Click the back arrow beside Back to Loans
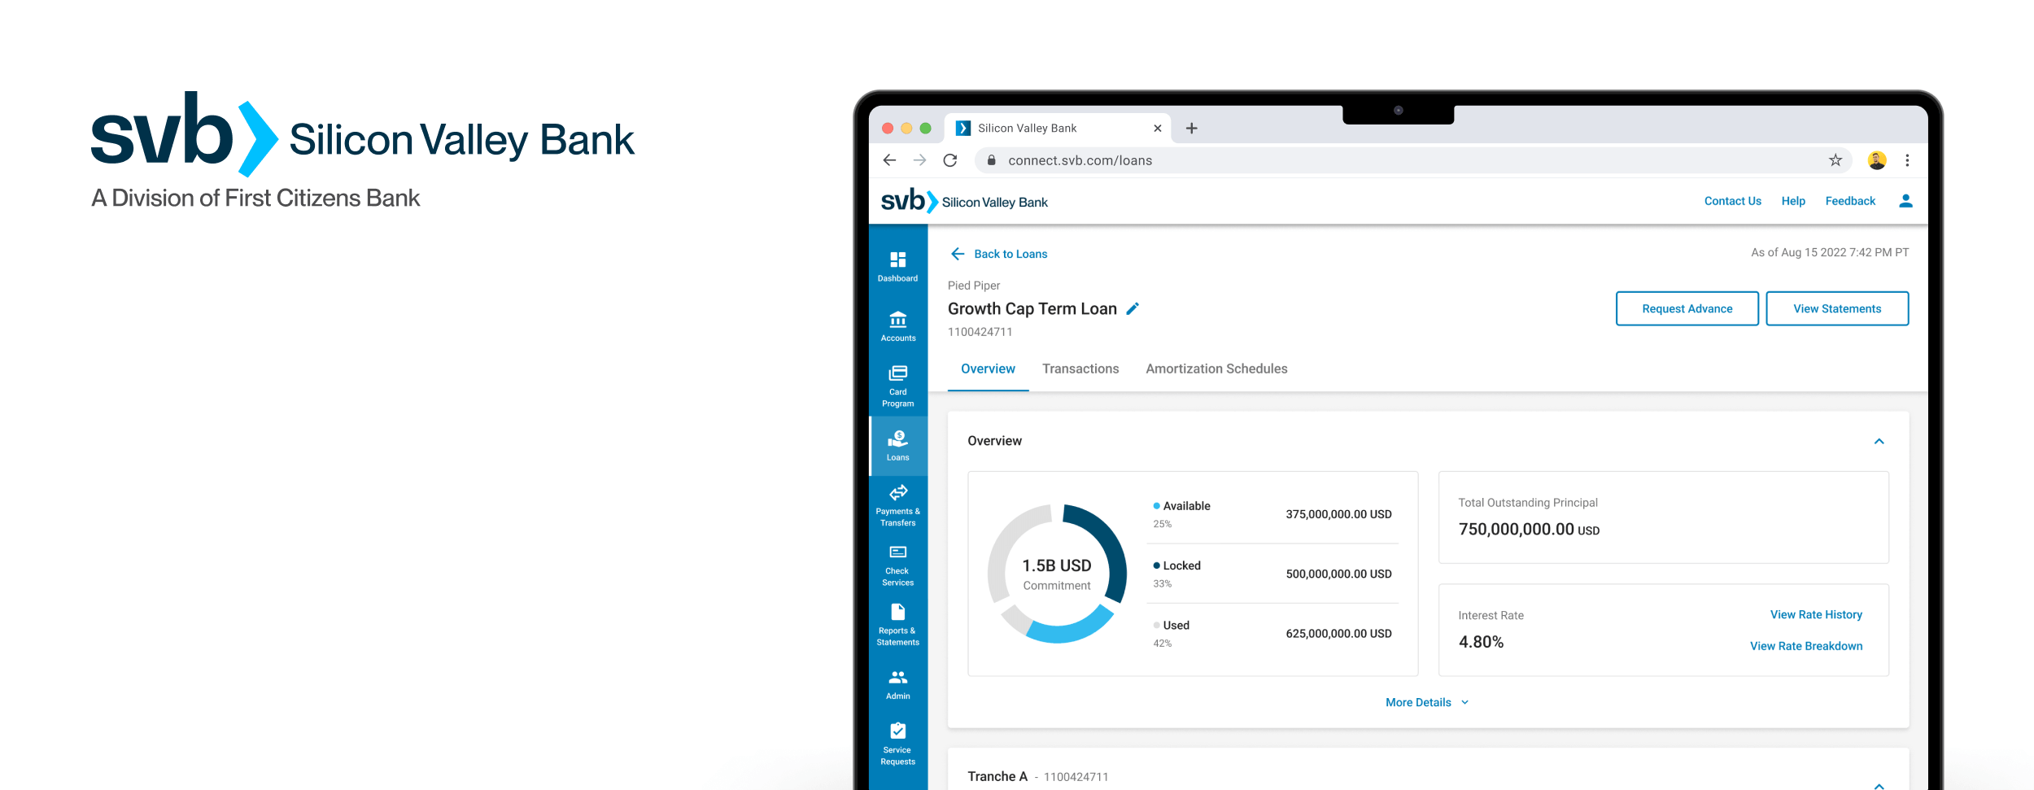2034x790 pixels. pos(958,254)
